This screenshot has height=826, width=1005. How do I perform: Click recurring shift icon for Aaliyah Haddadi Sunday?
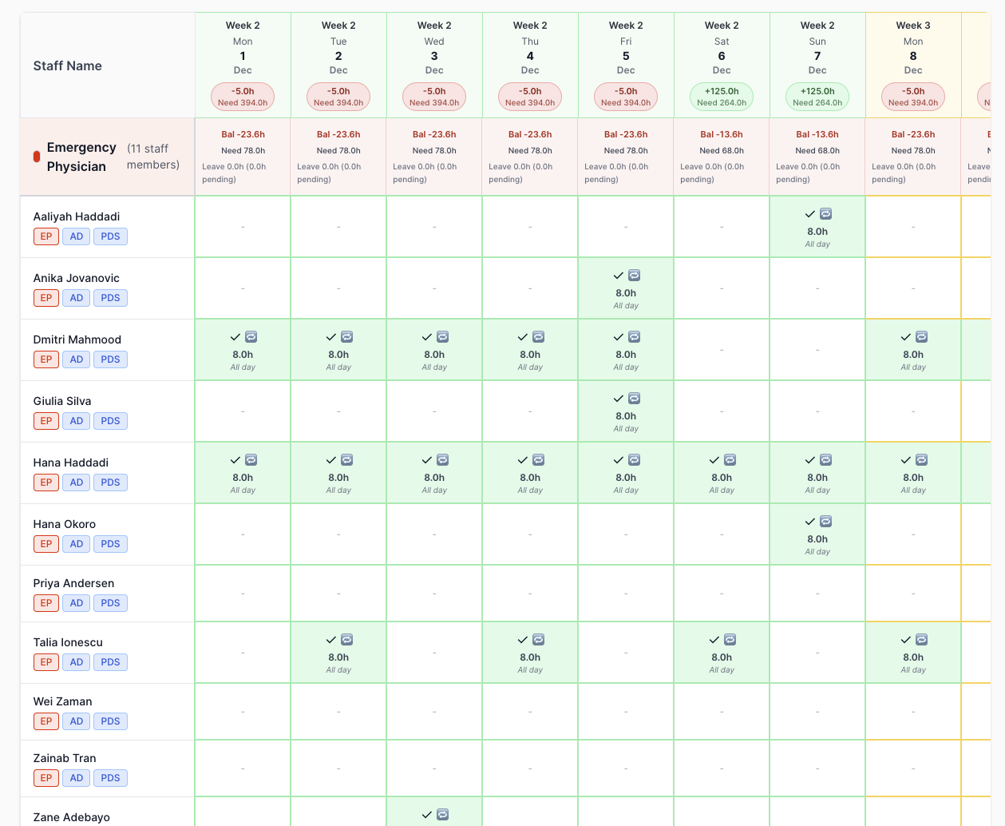pos(825,214)
